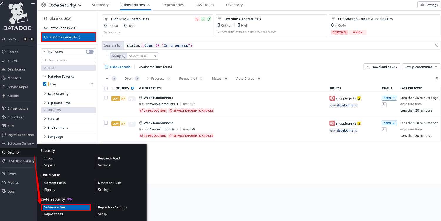Open the Settings button at top right
441x221 pixels.
click(x=429, y=5)
